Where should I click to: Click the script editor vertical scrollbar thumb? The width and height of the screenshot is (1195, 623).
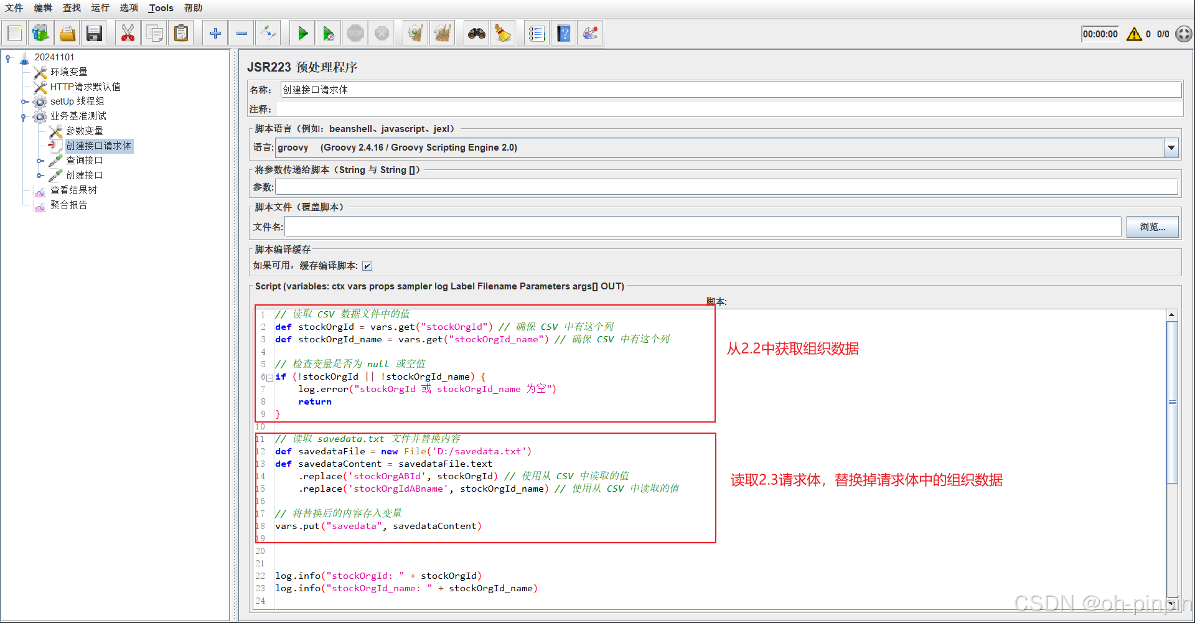click(x=1172, y=402)
